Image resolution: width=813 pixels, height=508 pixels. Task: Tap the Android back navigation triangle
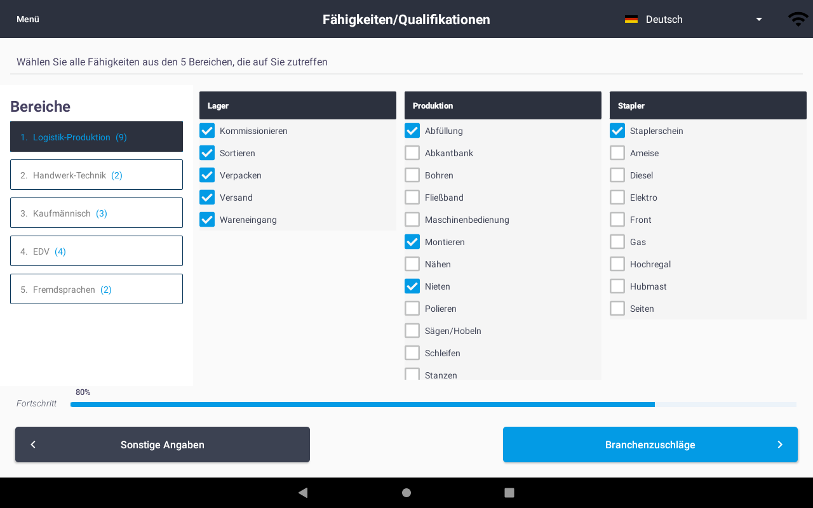click(x=303, y=493)
